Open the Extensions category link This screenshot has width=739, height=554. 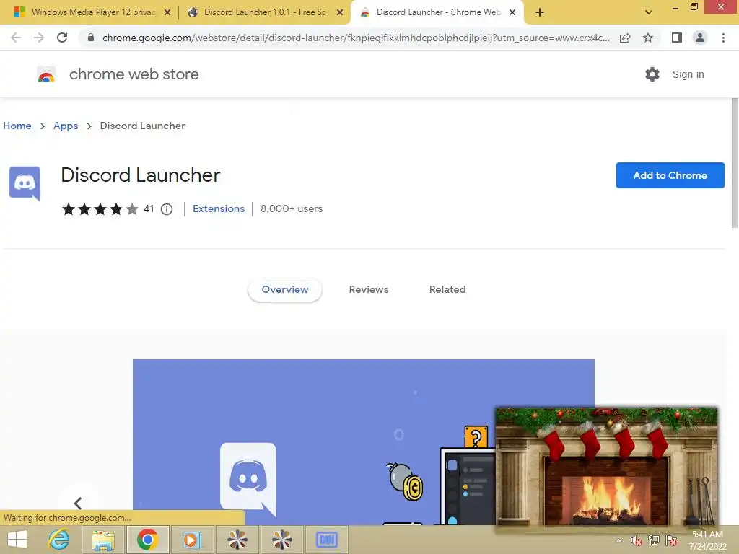click(219, 208)
